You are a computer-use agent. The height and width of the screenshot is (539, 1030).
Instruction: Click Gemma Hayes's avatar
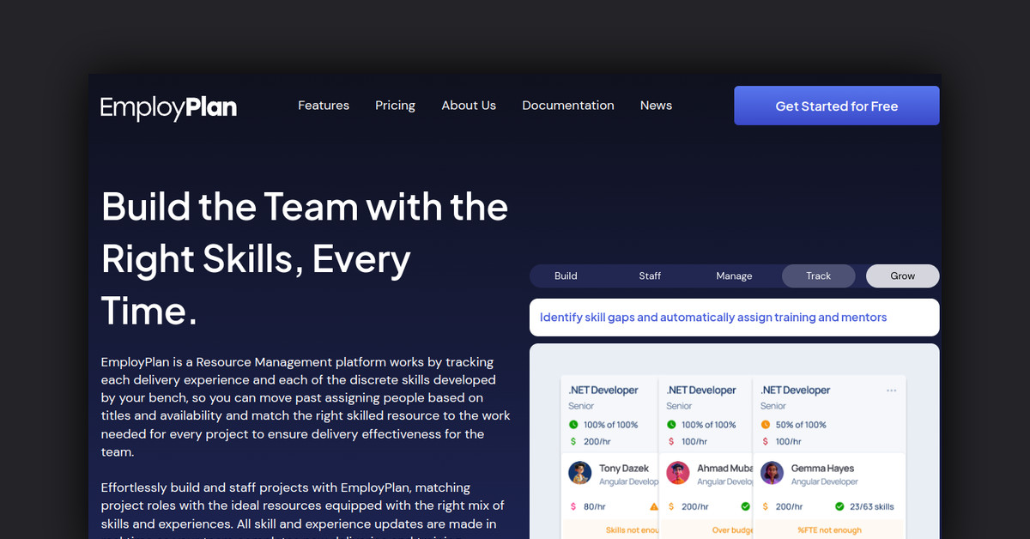click(x=772, y=473)
